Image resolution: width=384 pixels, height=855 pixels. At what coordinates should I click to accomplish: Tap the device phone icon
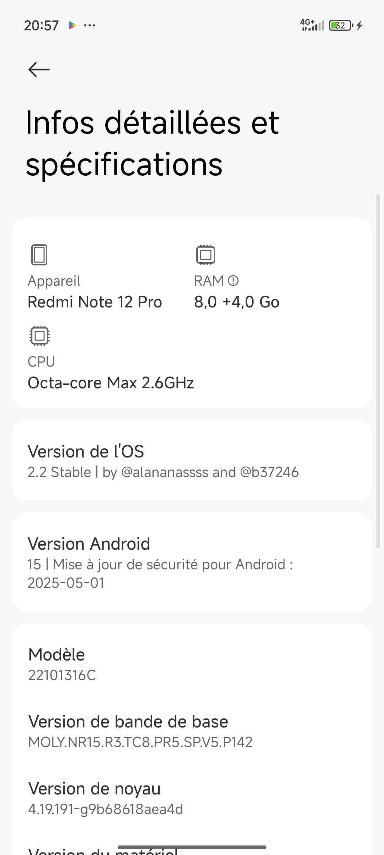click(x=39, y=255)
